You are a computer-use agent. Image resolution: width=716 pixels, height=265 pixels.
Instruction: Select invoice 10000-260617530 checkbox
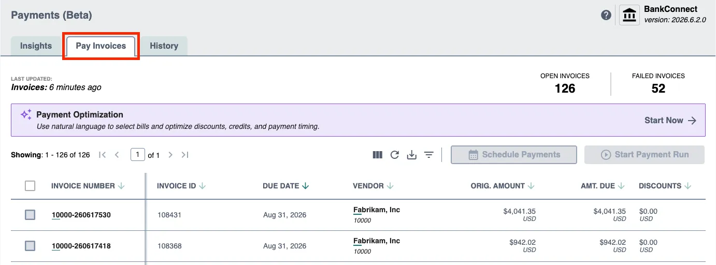click(30, 215)
